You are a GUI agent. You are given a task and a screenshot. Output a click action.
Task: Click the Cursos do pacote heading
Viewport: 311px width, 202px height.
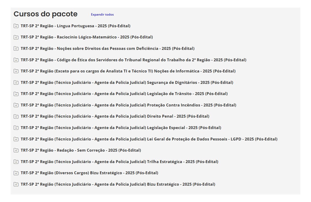pos(45,14)
